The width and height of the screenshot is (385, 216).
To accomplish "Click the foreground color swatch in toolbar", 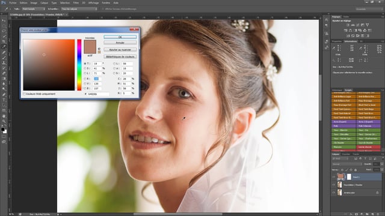I will coord(2,130).
